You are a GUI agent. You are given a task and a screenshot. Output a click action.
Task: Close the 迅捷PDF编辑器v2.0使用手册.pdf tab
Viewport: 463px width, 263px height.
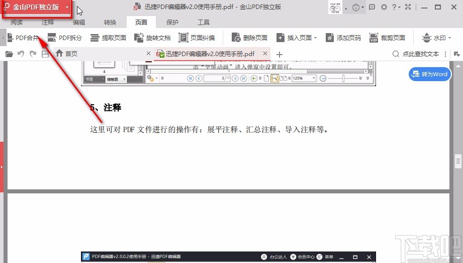pyautogui.click(x=265, y=54)
